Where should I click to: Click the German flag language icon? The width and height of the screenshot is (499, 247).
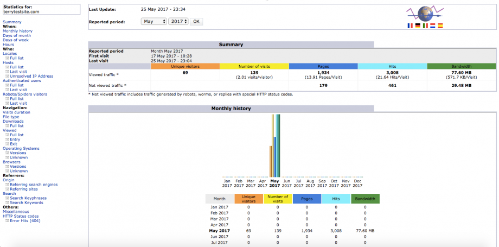(418, 26)
